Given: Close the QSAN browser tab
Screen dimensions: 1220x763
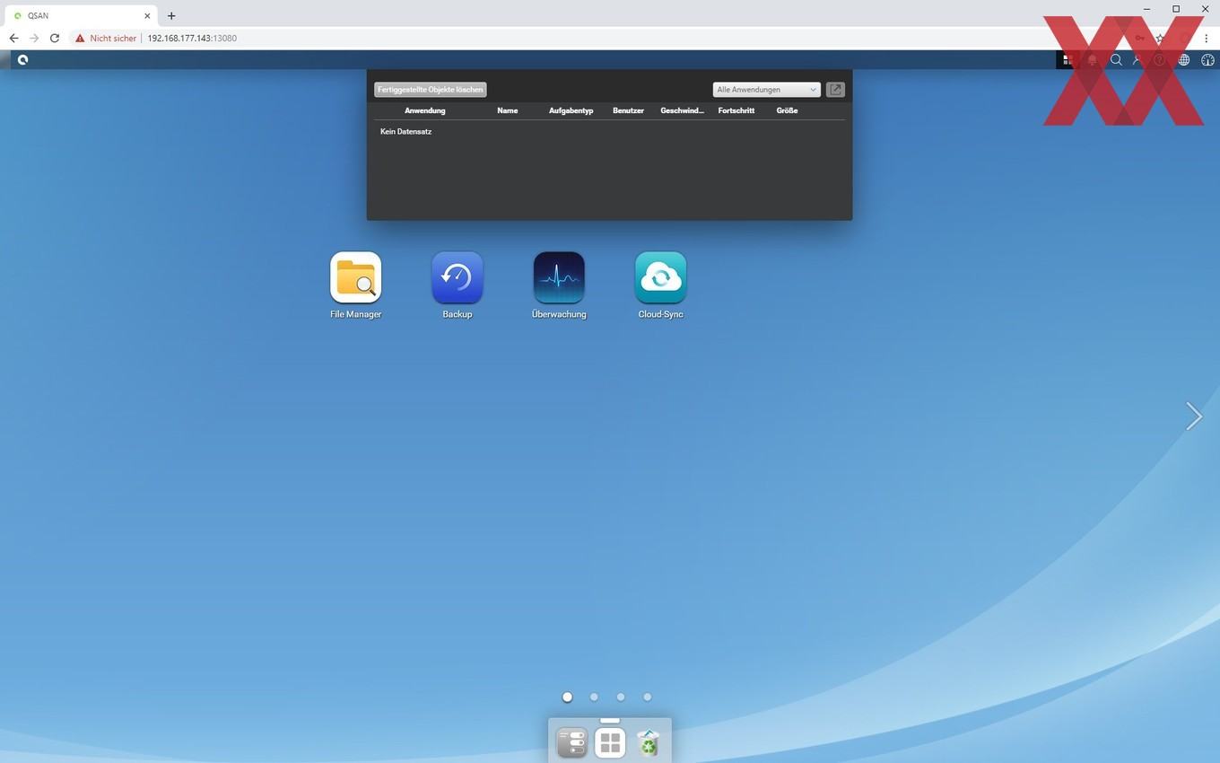Looking at the screenshot, I should click(147, 15).
